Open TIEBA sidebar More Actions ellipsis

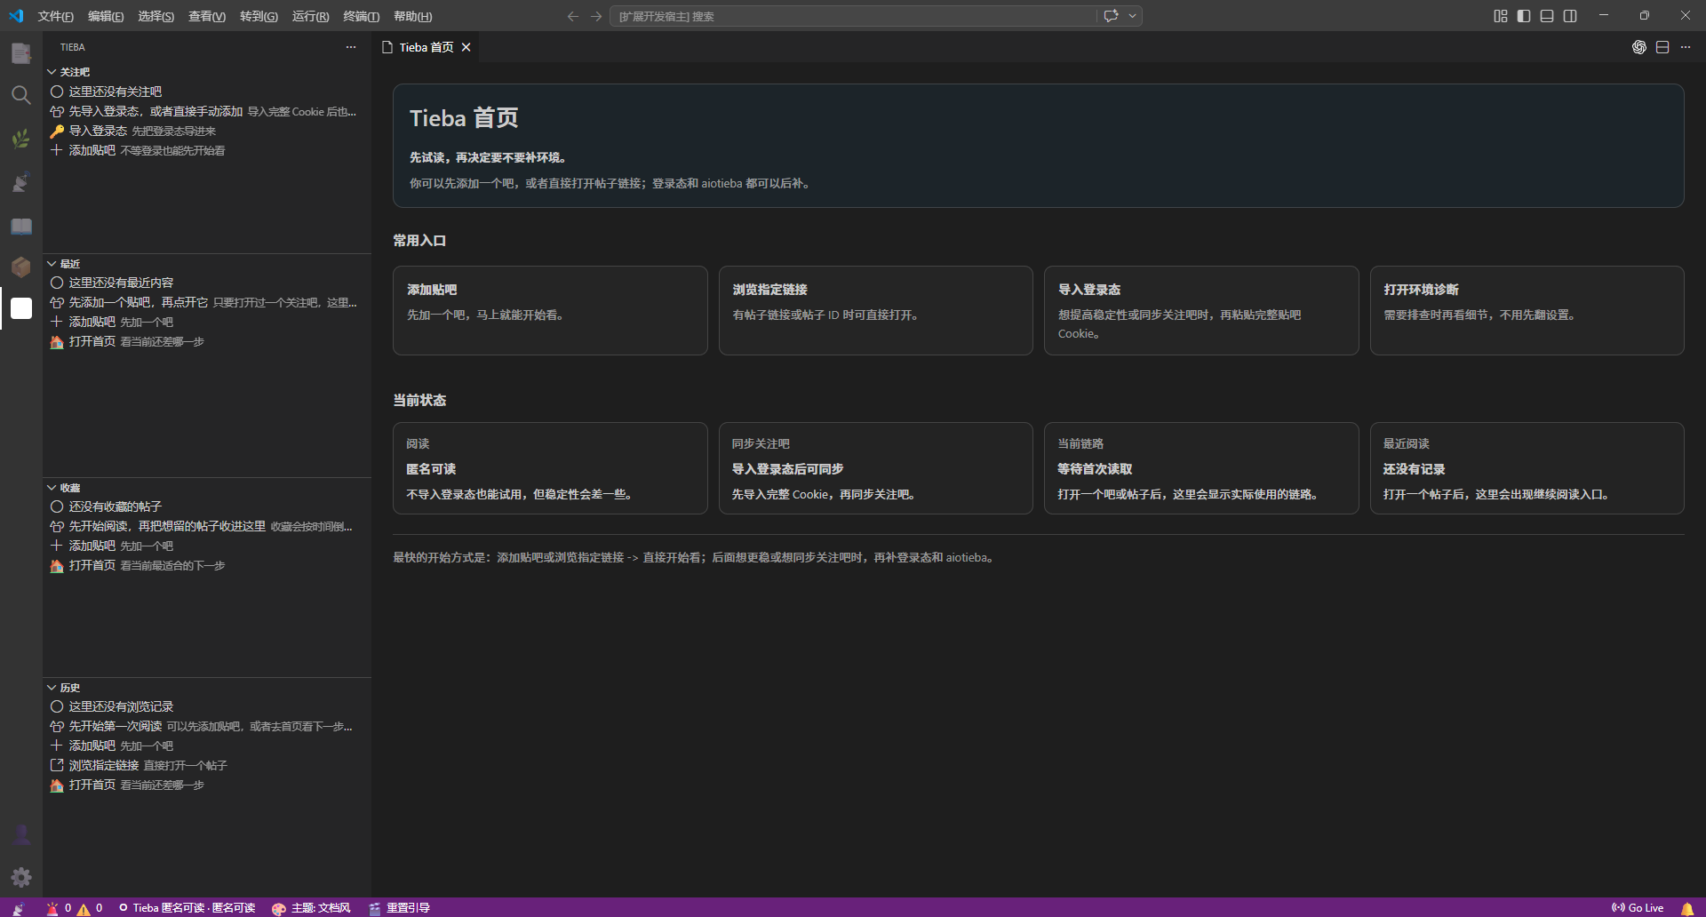(351, 47)
